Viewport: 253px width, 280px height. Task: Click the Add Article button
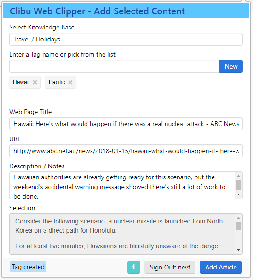[221, 267]
